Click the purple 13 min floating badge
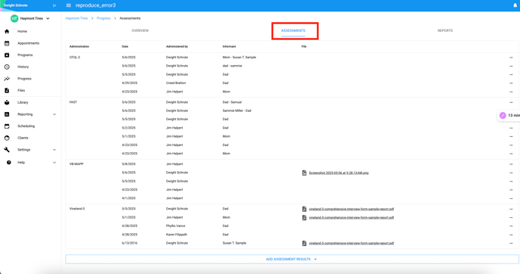The image size is (520, 274). click(509, 115)
